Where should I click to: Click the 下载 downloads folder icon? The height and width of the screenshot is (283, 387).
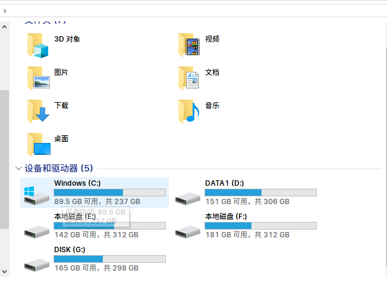tap(38, 111)
